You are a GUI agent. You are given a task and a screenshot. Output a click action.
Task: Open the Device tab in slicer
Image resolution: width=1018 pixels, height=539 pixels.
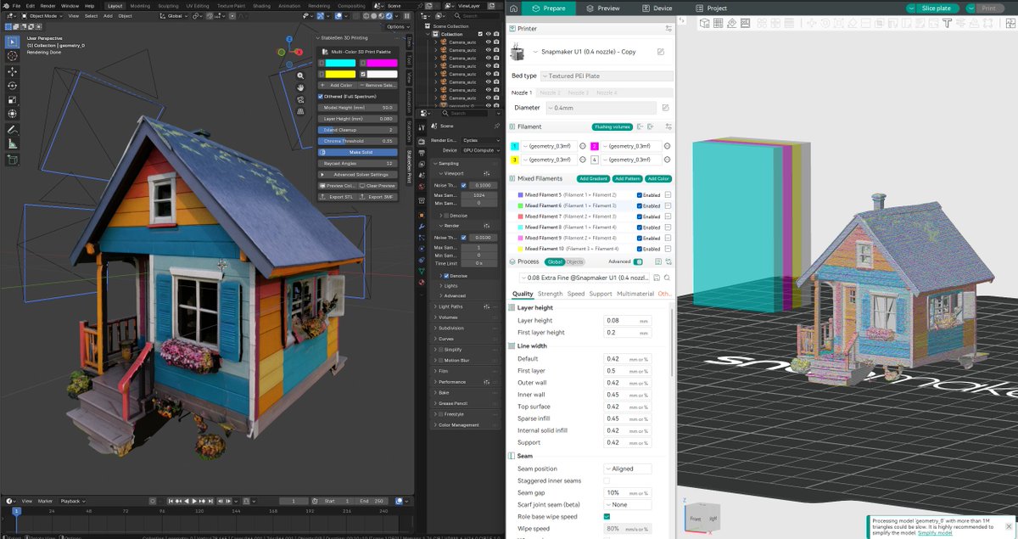coord(657,8)
